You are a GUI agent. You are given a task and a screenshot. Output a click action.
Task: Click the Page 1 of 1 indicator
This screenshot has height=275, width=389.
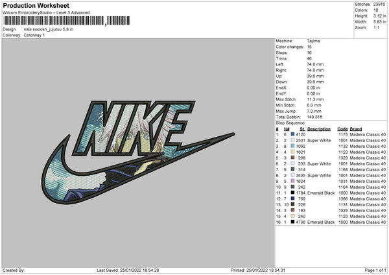pos(375,270)
